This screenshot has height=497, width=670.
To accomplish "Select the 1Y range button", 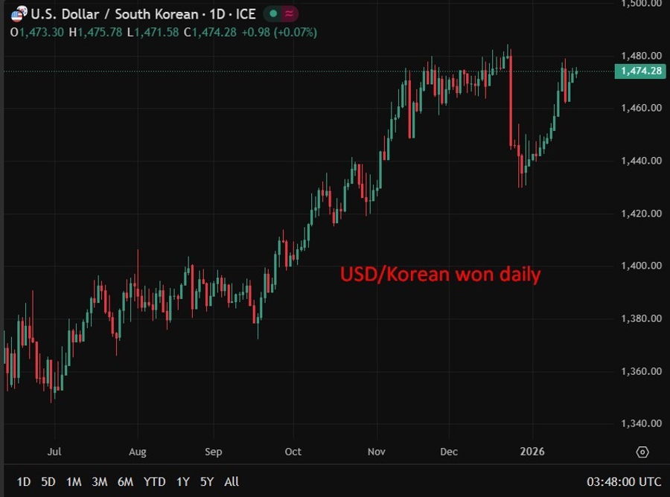I will click(x=182, y=482).
